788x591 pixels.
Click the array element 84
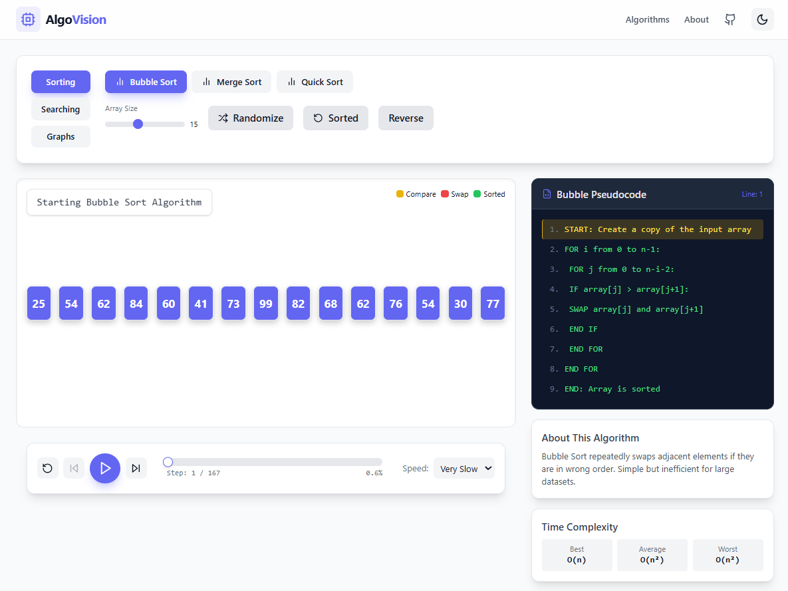click(136, 304)
